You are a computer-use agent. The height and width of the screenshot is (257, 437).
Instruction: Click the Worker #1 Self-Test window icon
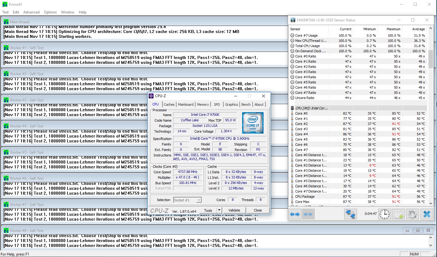[x=6, y=48]
